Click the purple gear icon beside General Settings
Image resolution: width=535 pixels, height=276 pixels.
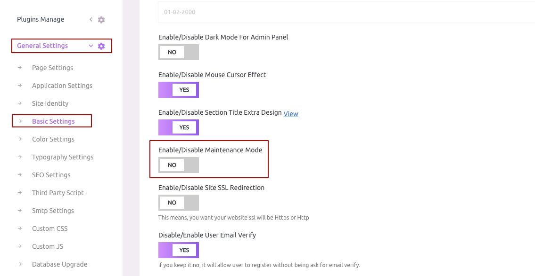101,46
